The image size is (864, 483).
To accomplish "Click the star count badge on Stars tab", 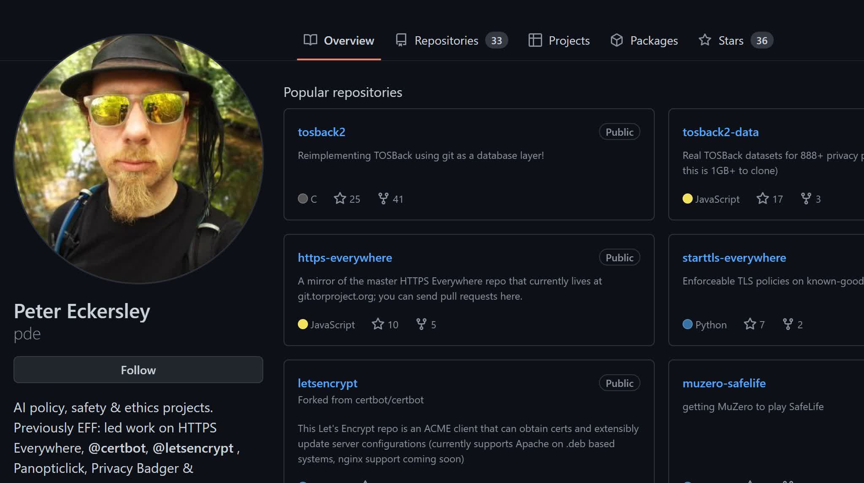I will coord(762,40).
